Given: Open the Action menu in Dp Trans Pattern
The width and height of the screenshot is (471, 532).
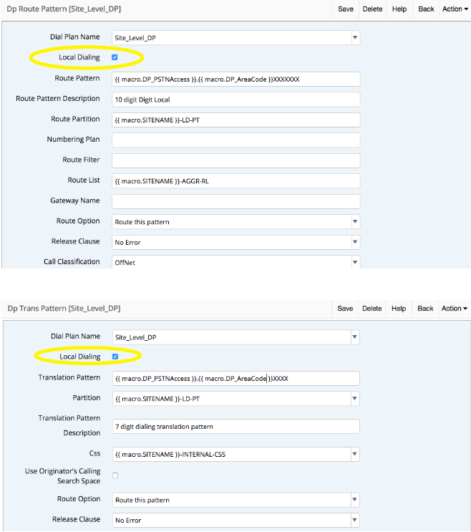Looking at the screenshot, I should [455, 309].
